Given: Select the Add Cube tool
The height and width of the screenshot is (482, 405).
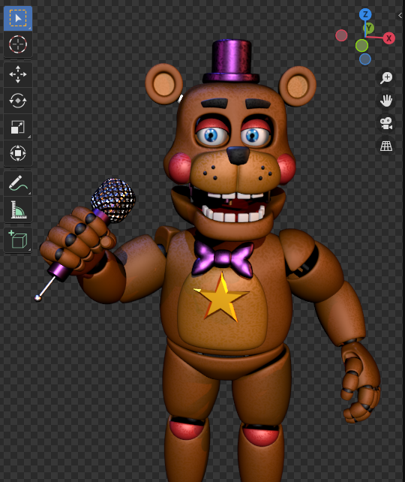Looking at the screenshot, I should pyautogui.click(x=18, y=239).
